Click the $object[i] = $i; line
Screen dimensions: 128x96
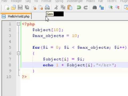(64, 59)
